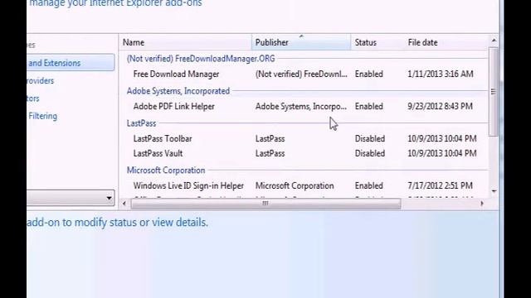Select Search Providers add-on type

click(41, 81)
